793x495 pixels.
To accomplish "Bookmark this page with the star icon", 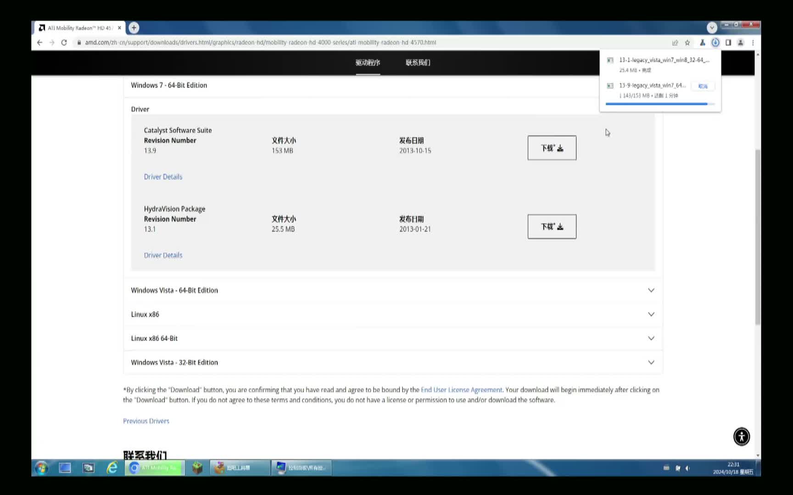I will (x=687, y=43).
